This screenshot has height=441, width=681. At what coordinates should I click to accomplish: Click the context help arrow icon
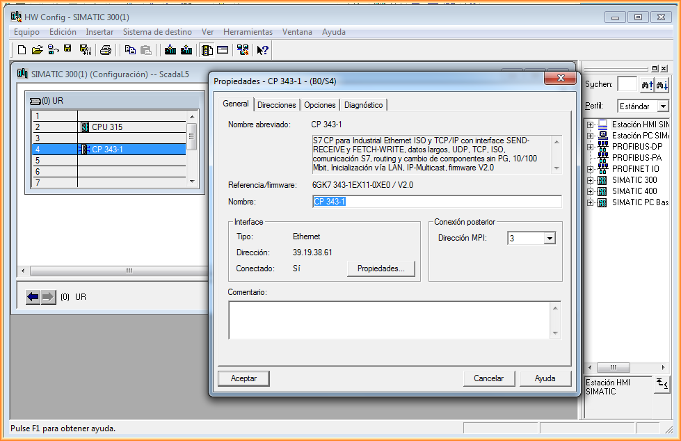[x=262, y=49]
